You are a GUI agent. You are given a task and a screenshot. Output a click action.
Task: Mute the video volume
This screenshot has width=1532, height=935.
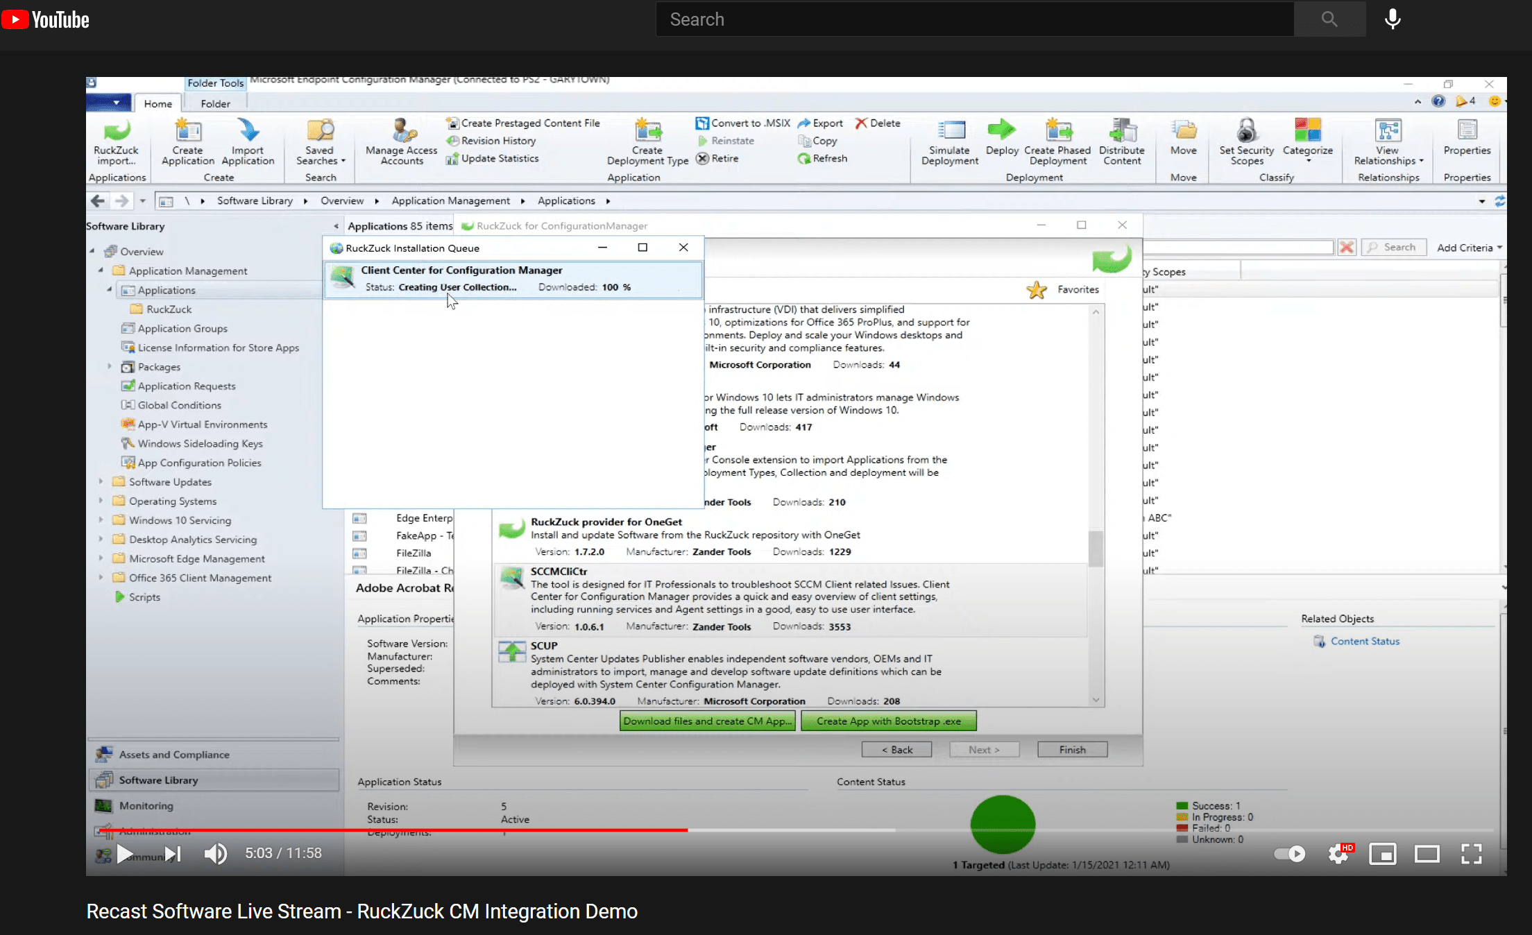(215, 854)
